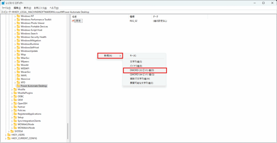This screenshot has width=277, height=143.
Task: Select the WindowsMitigation key
Action: tap(31, 41)
